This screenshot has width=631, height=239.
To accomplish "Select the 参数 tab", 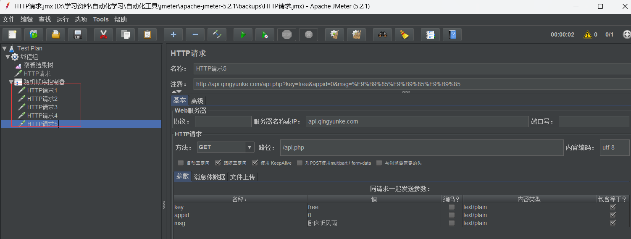I will (x=182, y=176).
